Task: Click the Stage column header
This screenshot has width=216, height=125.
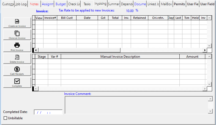Action: (42, 57)
